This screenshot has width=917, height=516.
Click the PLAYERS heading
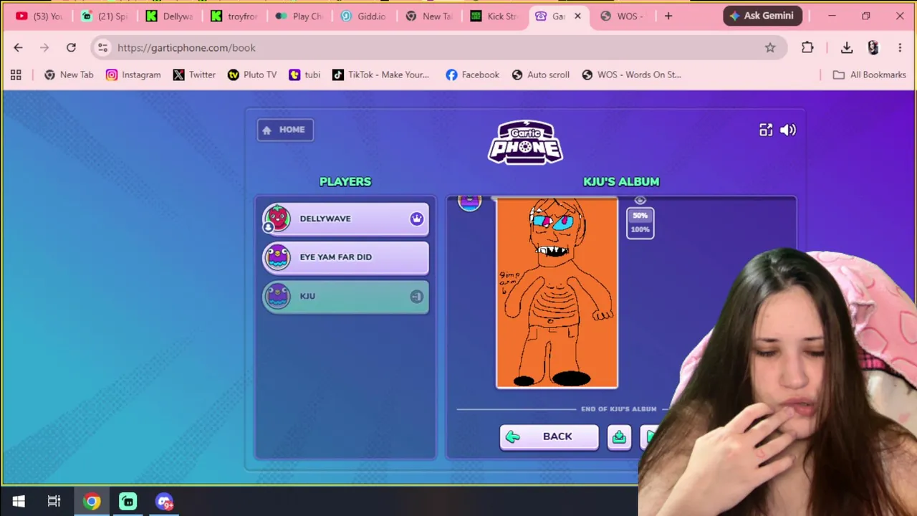pyautogui.click(x=345, y=182)
